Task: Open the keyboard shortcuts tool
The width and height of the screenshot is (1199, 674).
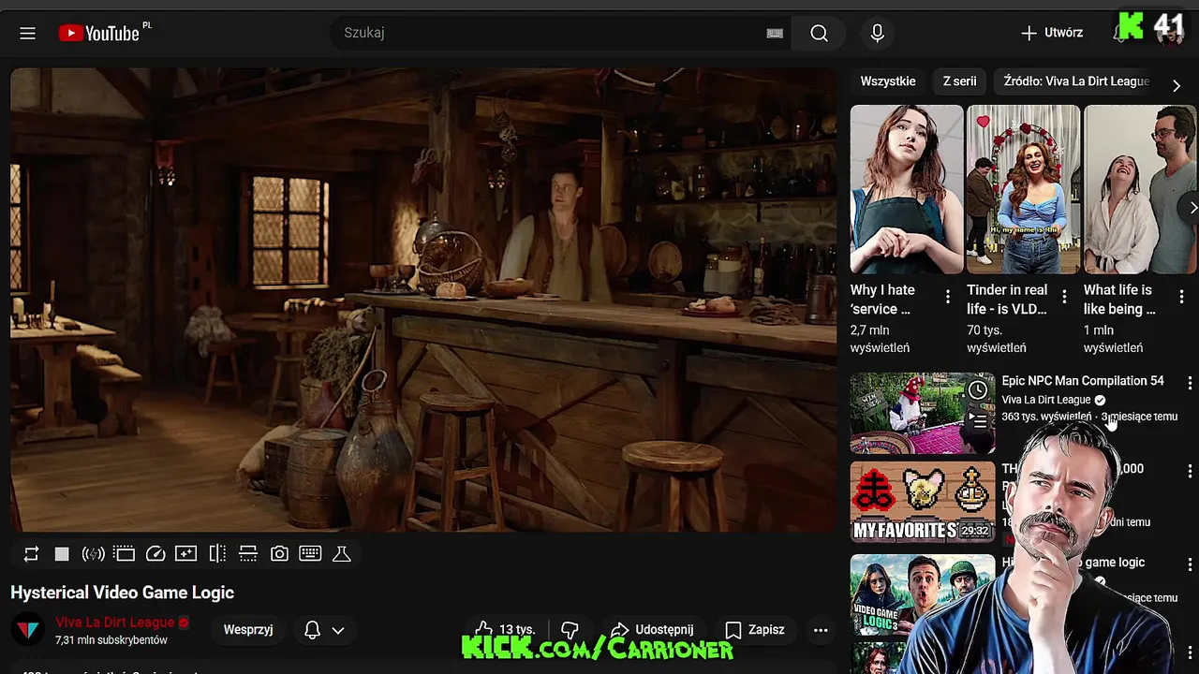Action: (310, 554)
